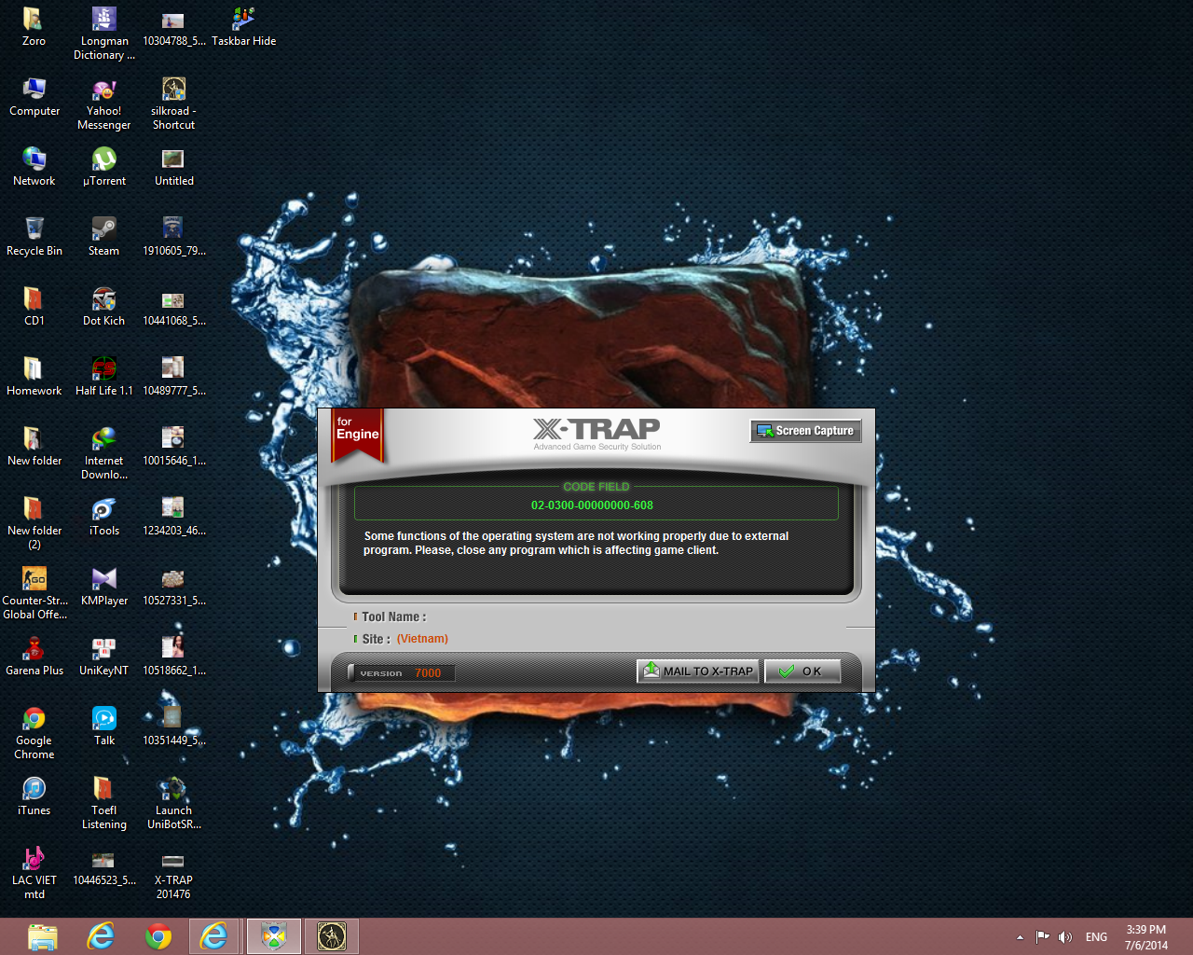This screenshot has height=955, width=1193.
Task: Select the Toefl Listening folder
Action: tap(104, 802)
